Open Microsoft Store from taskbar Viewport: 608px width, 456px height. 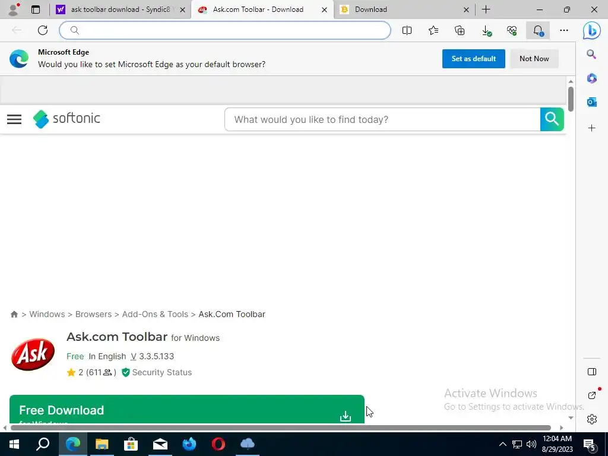131,444
